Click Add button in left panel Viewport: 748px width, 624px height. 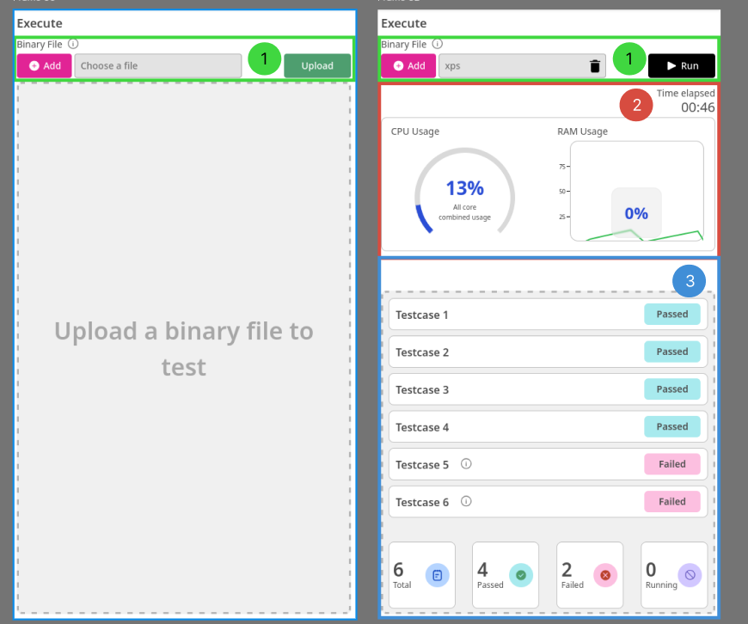pos(45,66)
